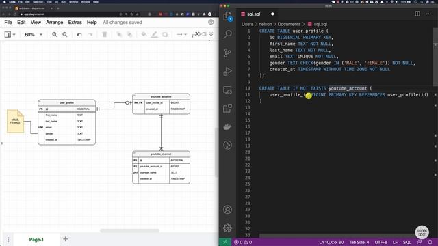Open editor More Actions ellipsis menu
The image size is (438, 246).
point(429,14)
